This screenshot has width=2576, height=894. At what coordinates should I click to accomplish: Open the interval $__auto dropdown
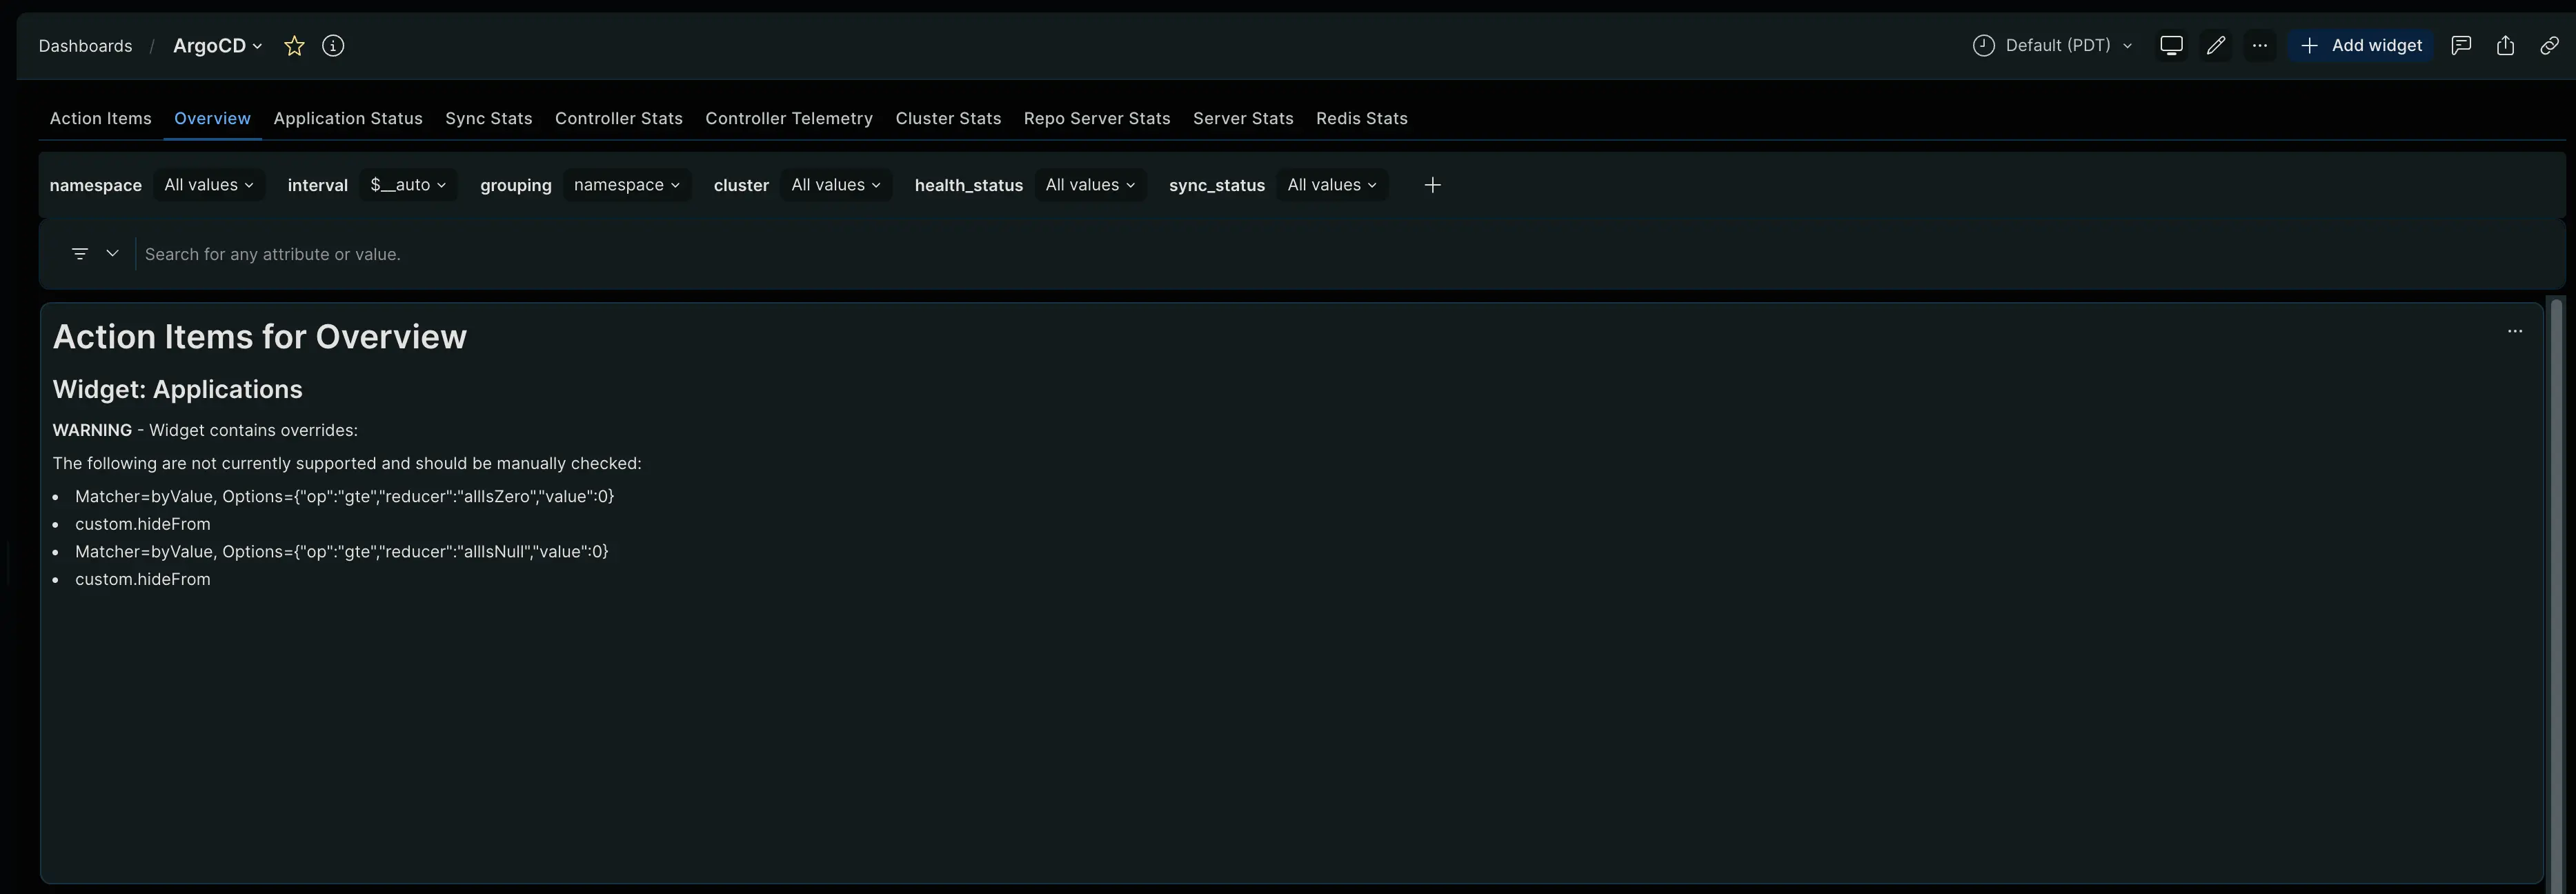click(x=408, y=185)
